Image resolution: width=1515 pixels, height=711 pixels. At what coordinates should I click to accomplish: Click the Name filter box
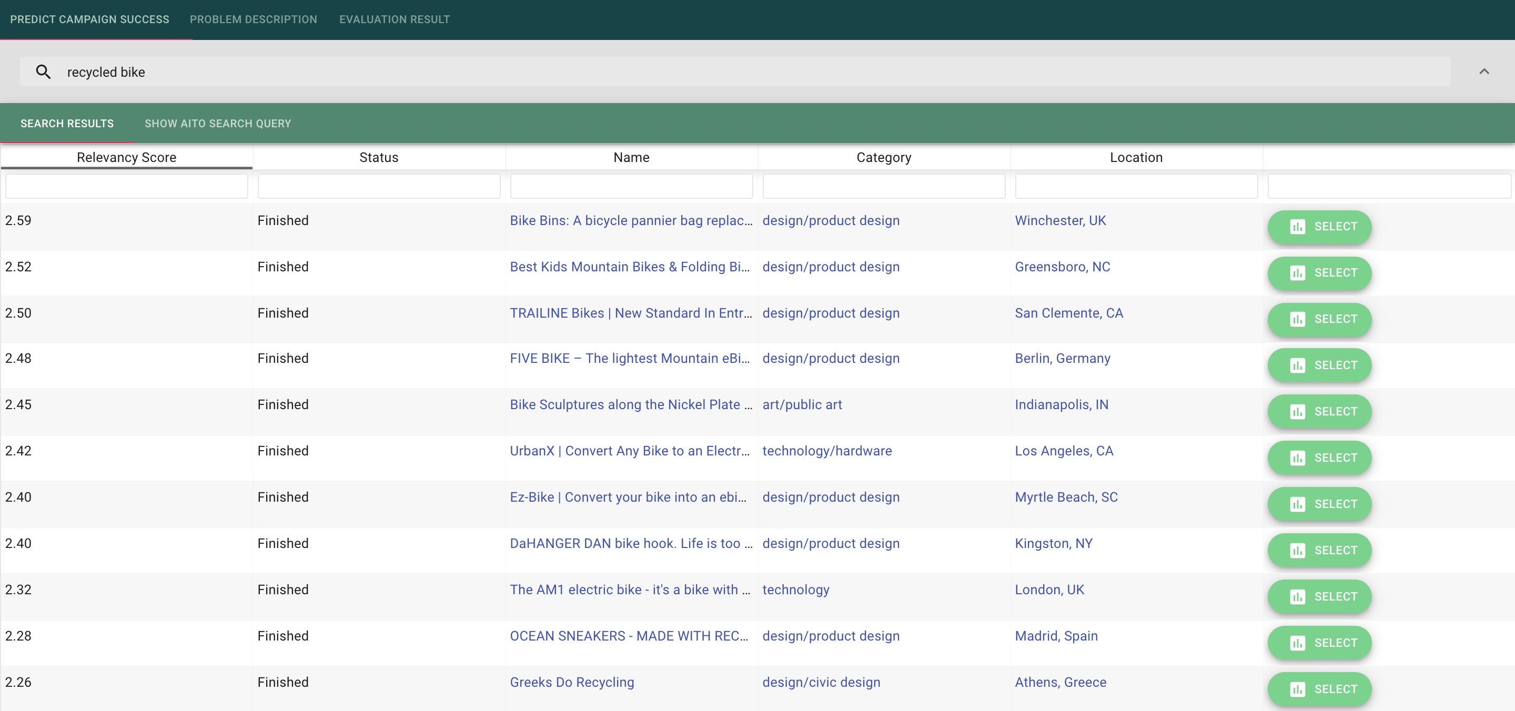(631, 186)
